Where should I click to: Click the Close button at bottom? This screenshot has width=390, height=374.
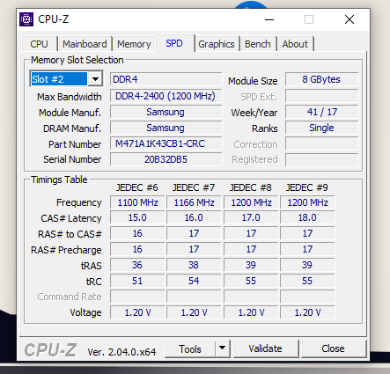point(333,348)
